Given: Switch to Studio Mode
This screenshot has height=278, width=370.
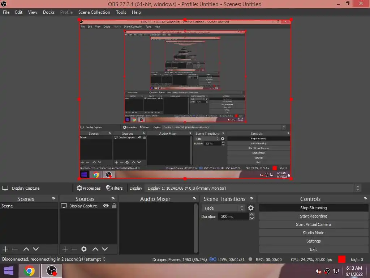Looking at the screenshot, I should (x=313, y=233).
